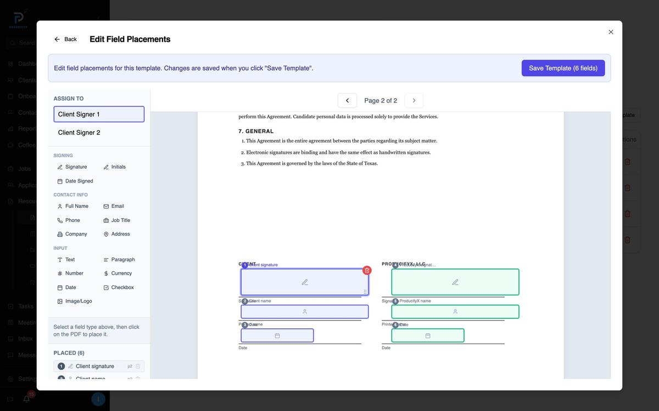Select the Full Name field type
The image size is (659, 411).
(73, 206)
